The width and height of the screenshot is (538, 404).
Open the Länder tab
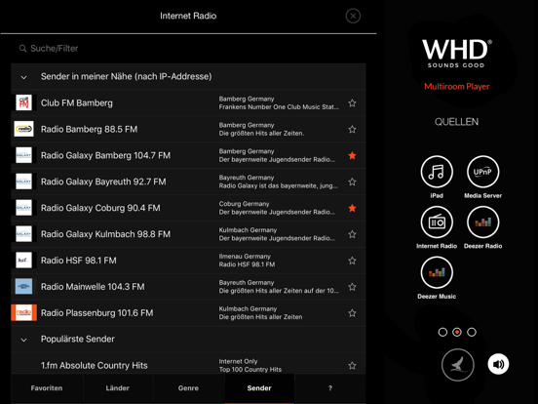[x=117, y=388]
